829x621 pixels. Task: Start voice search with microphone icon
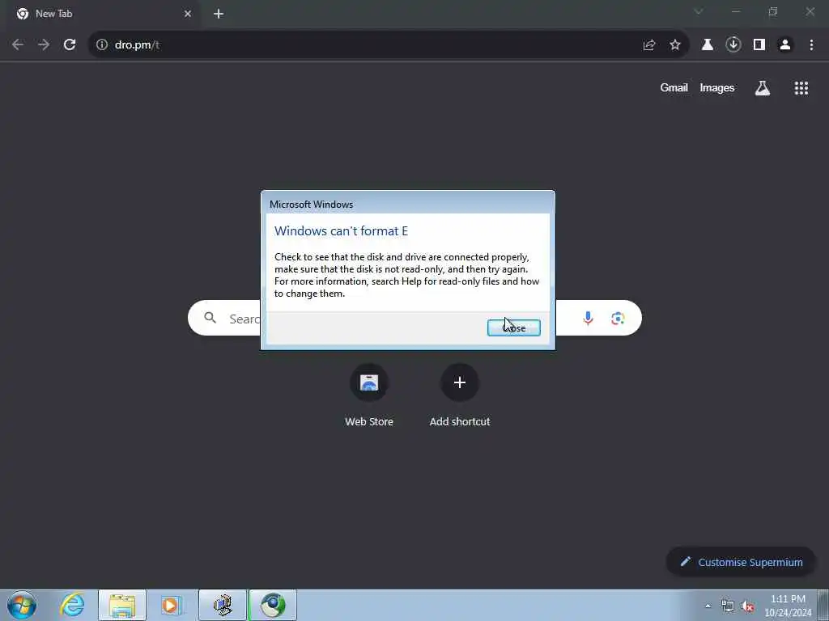588,318
